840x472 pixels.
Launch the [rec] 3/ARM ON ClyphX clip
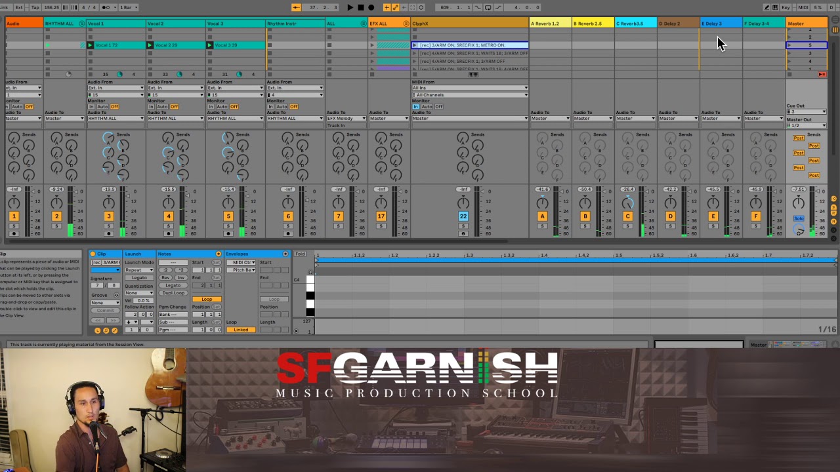415,45
